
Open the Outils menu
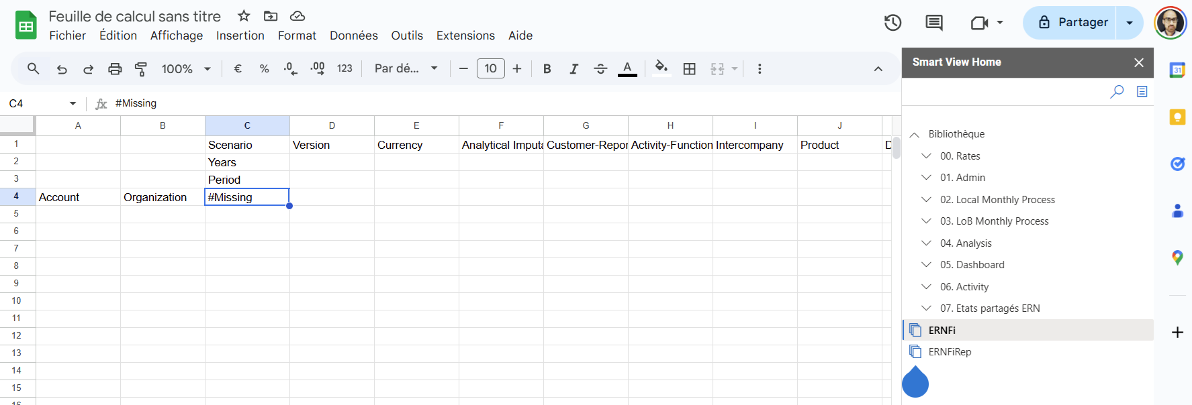click(x=407, y=36)
